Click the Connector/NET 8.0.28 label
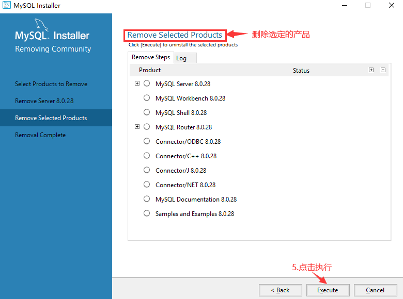Screen dimensions: 403x299 pyautogui.click(x=185, y=185)
